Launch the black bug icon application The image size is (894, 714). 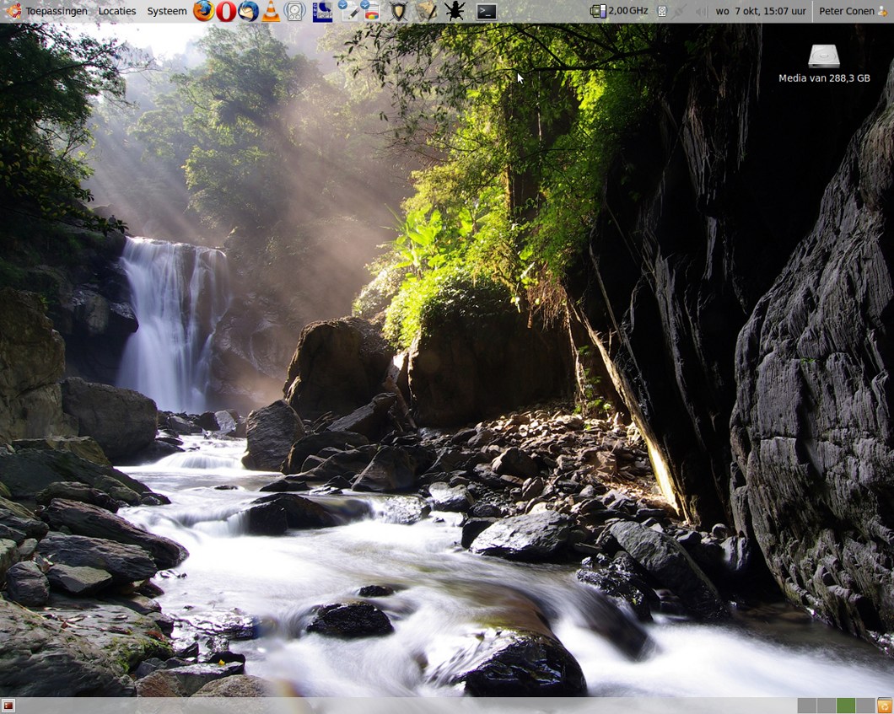tap(455, 11)
